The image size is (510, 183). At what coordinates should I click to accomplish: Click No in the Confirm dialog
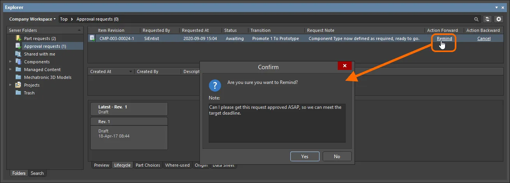coord(337,156)
